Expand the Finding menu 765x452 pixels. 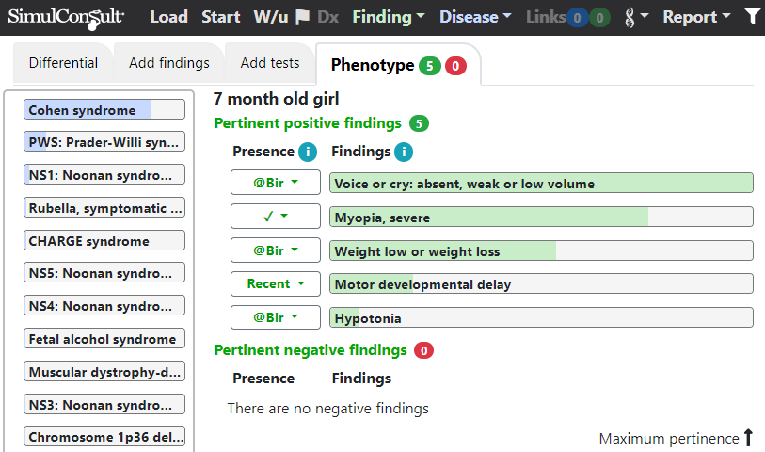pyautogui.click(x=389, y=17)
